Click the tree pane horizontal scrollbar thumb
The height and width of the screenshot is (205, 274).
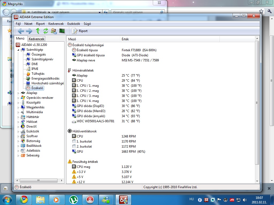(x=39, y=180)
